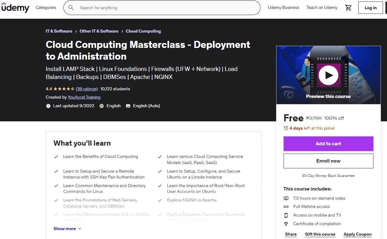Click the 4.4 rating number
Viewport: 387px width, 239px height.
(49, 89)
